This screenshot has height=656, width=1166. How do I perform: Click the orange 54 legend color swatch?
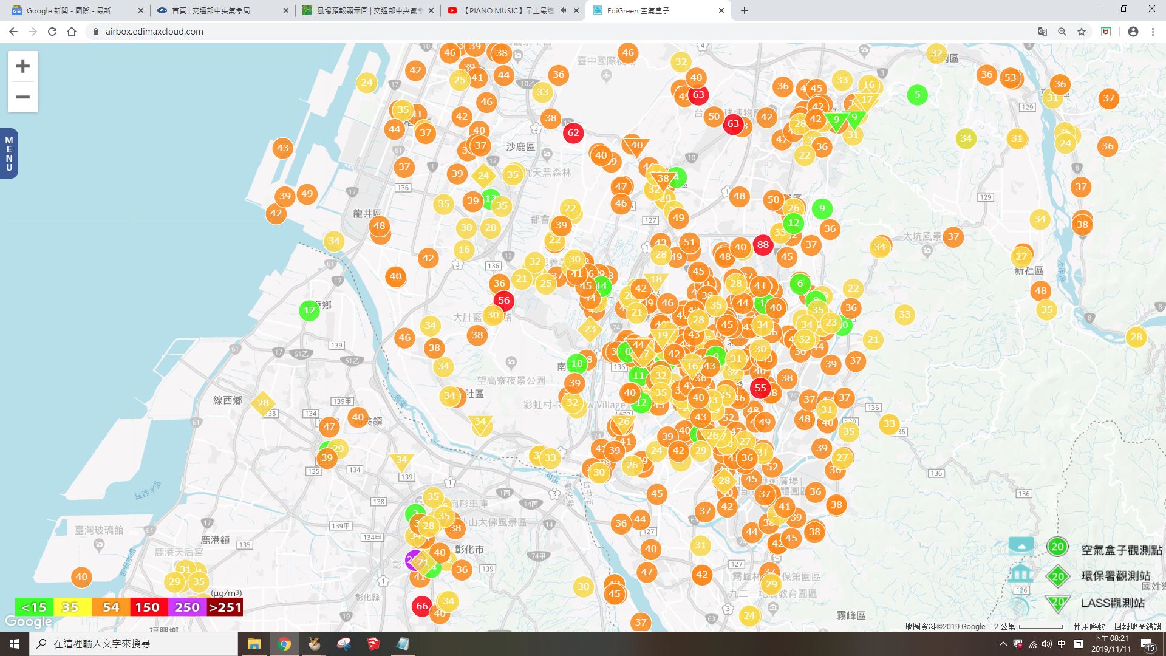[111, 607]
